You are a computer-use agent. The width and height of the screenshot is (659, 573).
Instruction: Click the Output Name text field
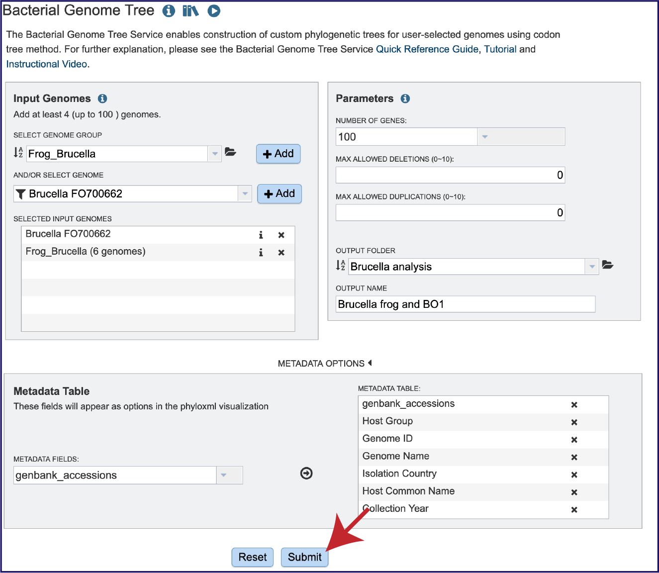(x=465, y=304)
